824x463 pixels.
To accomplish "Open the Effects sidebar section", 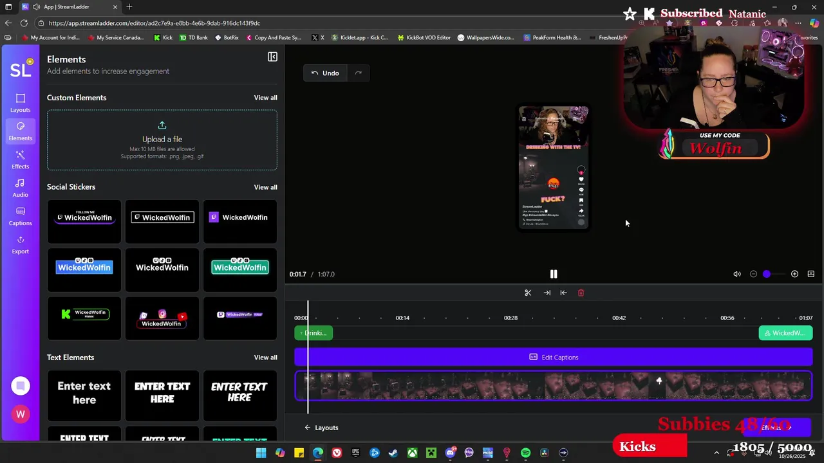I will pyautogui.click(x=20, y=159).
